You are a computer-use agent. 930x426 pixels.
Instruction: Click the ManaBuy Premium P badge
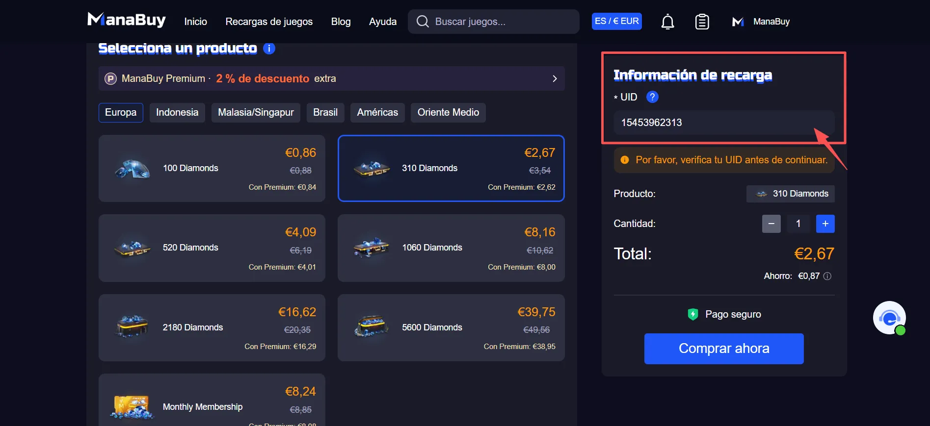click(111, 78)
